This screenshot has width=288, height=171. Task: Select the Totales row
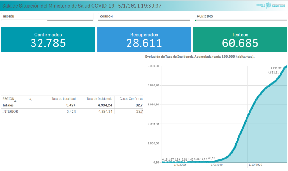(72, 105)
